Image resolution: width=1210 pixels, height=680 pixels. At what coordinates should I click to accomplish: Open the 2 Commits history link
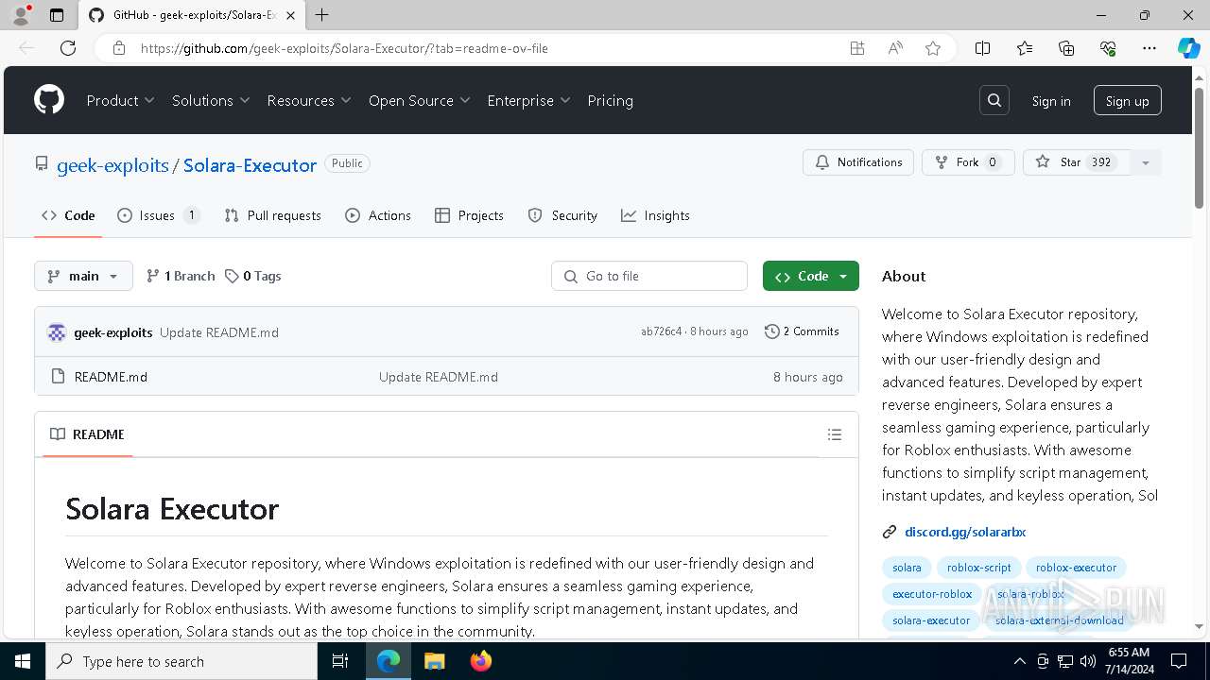point(802,331)
